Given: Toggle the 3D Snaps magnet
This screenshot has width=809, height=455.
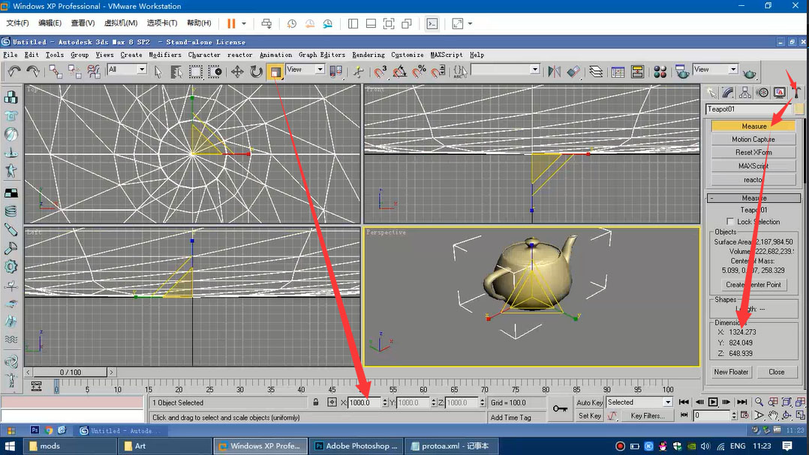Looking at the screenshot, I should click(380, 72).
